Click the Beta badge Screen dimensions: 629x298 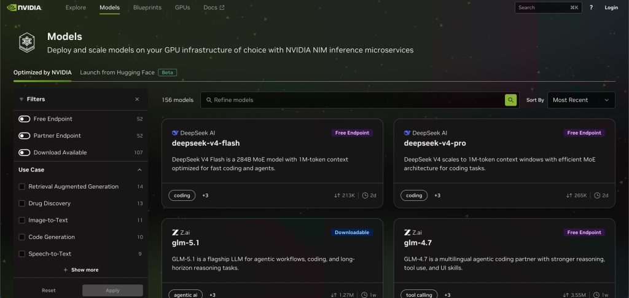coord(167,73)
